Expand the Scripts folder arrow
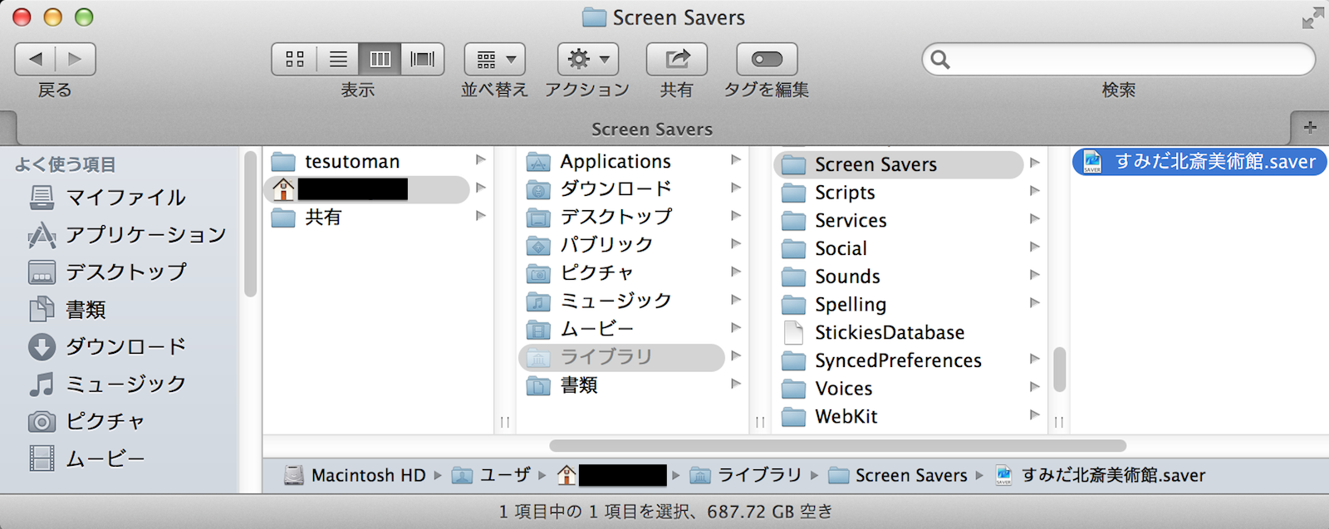Screen dimensions: 1329x529 [x=1035, y=191]
